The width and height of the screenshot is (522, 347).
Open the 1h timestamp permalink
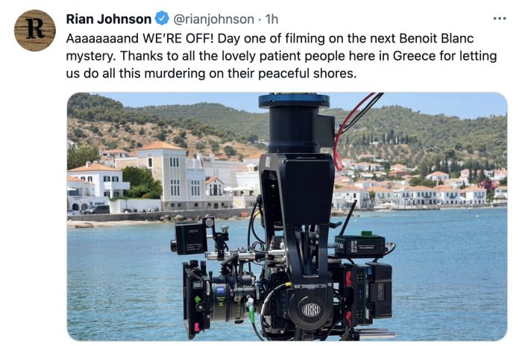pos(271,19)
